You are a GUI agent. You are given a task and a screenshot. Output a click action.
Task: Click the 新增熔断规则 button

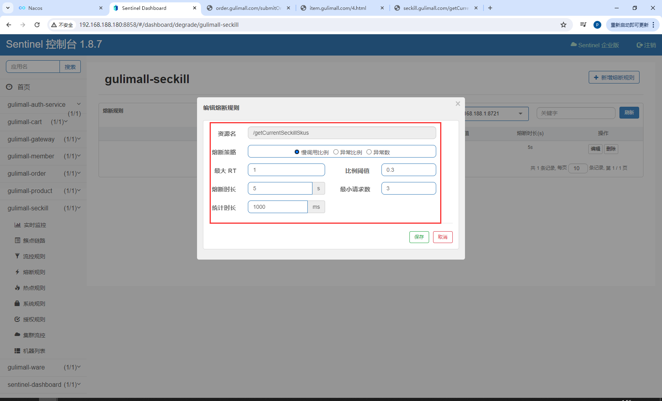614,77
